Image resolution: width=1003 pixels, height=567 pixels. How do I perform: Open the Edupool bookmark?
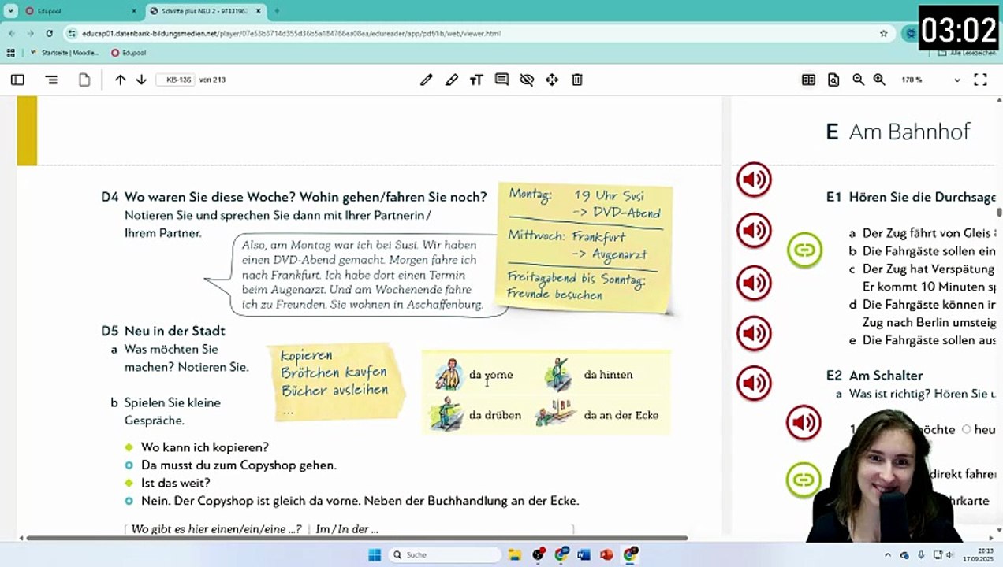(129, 53)
